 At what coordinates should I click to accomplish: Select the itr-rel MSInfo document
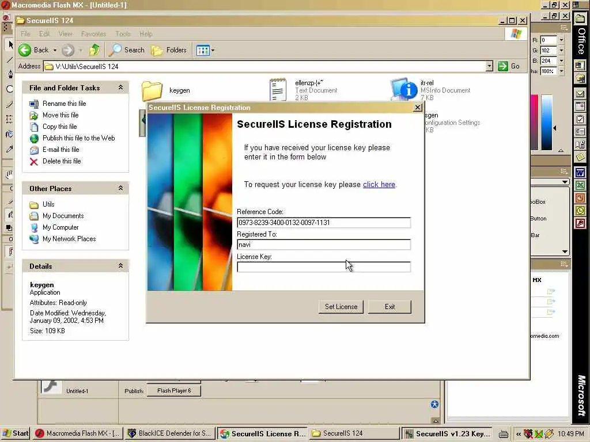(404, 89)
